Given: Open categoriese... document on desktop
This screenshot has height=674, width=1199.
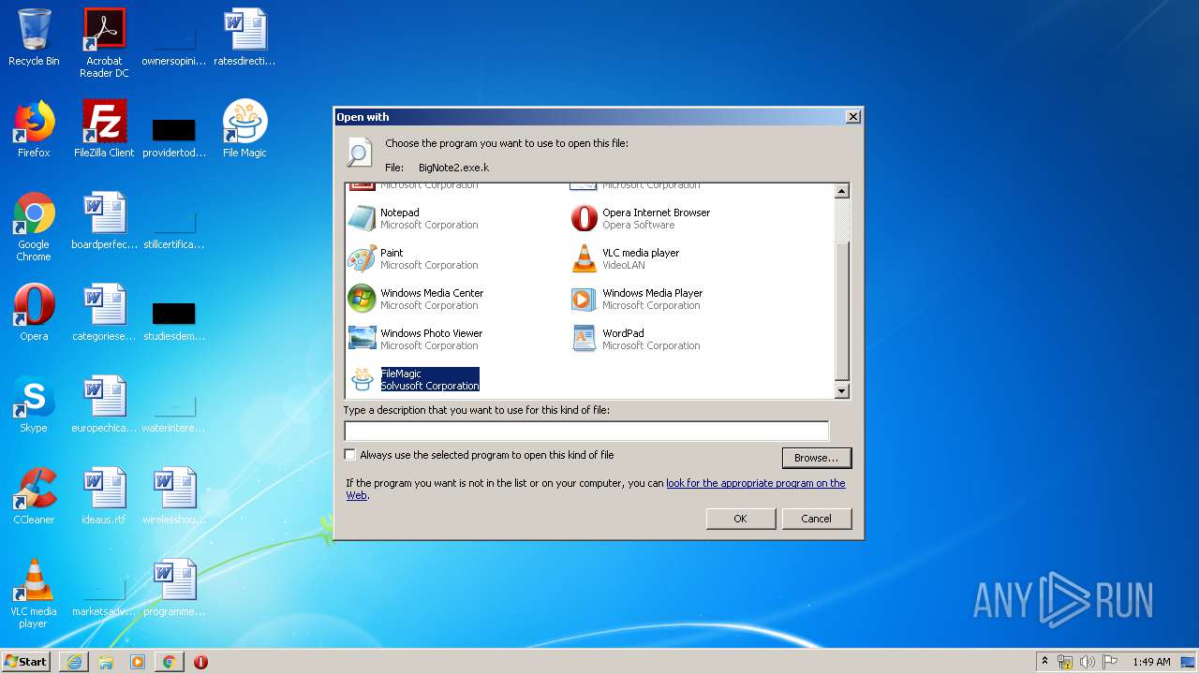Looking at the screenshot, I should coord(104,313).
